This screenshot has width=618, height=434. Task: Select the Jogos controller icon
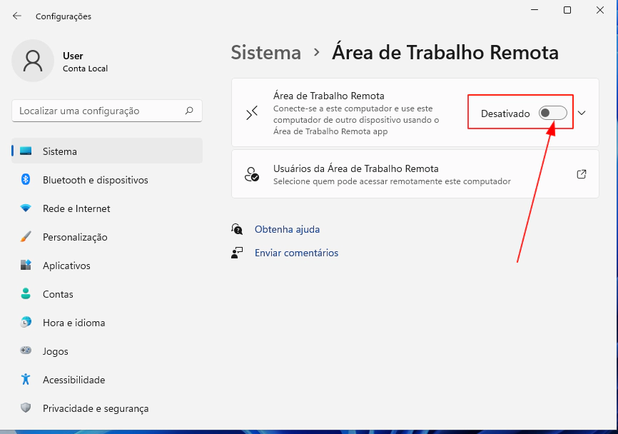[x=24, y=351]
